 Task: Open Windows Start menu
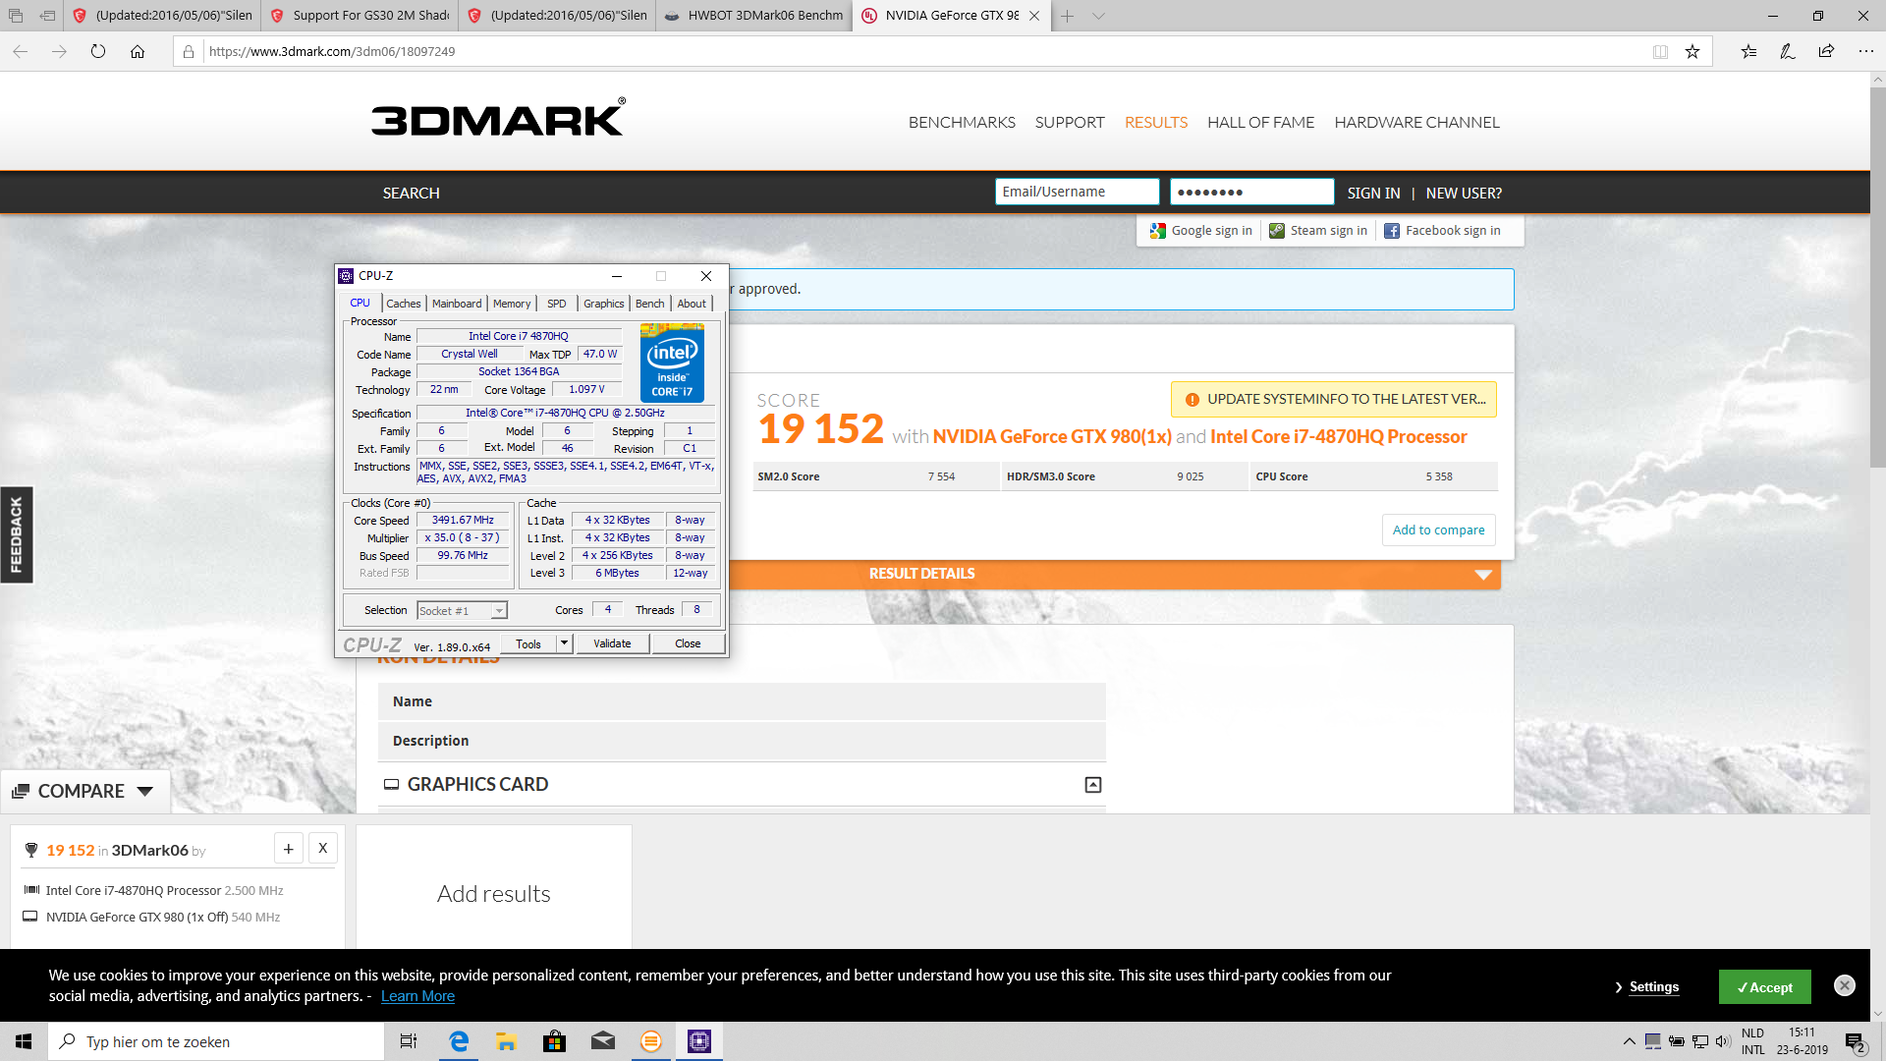(x=24, y=1041)
